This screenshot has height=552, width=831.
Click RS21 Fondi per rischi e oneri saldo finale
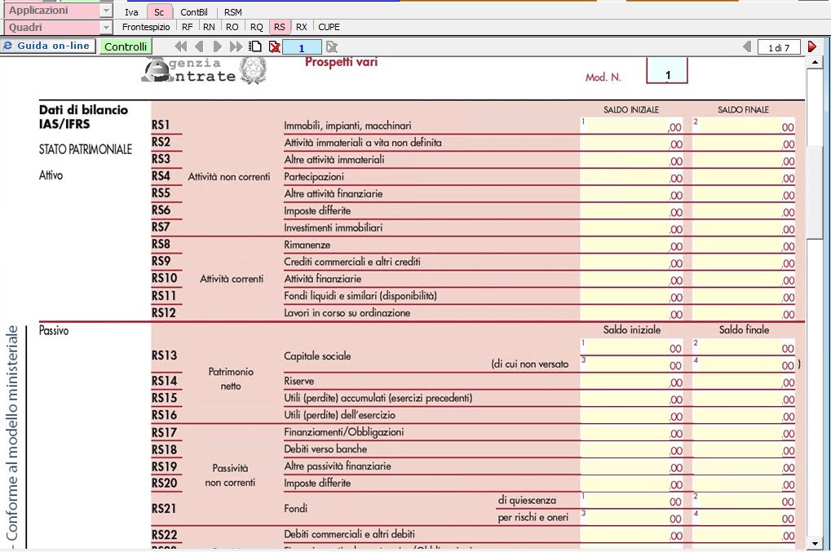tap(744, 518)
